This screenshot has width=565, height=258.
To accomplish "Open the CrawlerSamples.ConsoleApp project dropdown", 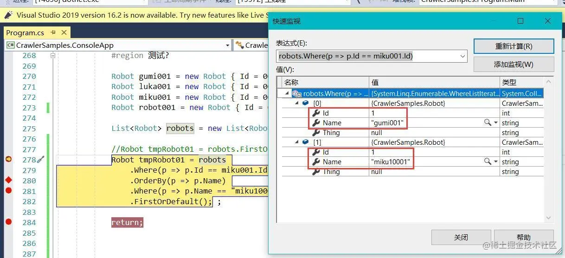I will point(118,45).
